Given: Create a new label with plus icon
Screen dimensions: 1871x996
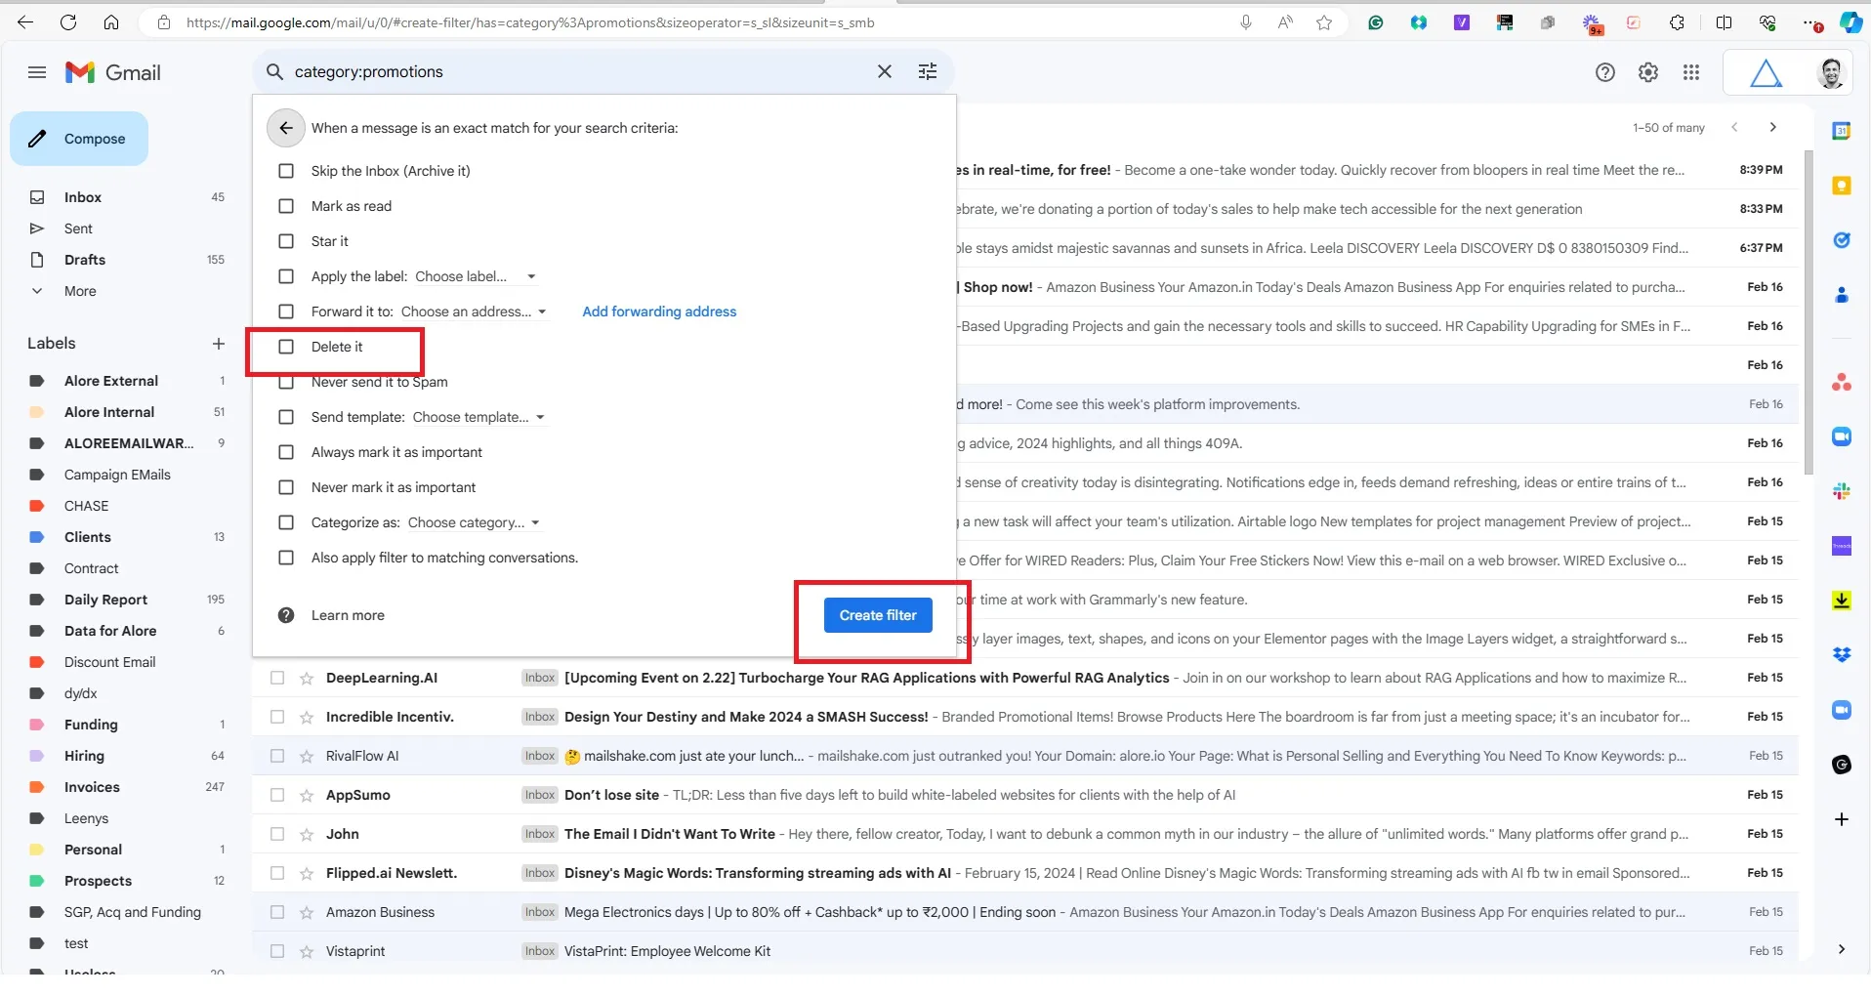Looking at the screenshot, I should pyautogui.click(x=218, y=344).
